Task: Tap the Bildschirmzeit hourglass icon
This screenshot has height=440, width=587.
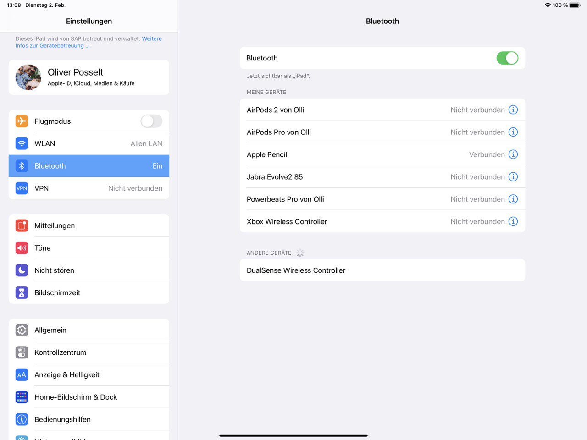Action: click(x=22, y=292)
